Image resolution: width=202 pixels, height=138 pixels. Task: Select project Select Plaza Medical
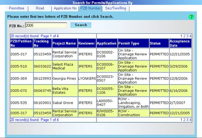pyautogui.click(x=63, y=66)
